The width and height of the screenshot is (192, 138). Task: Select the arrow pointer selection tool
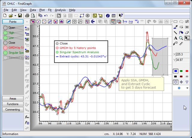click(187, 38)
